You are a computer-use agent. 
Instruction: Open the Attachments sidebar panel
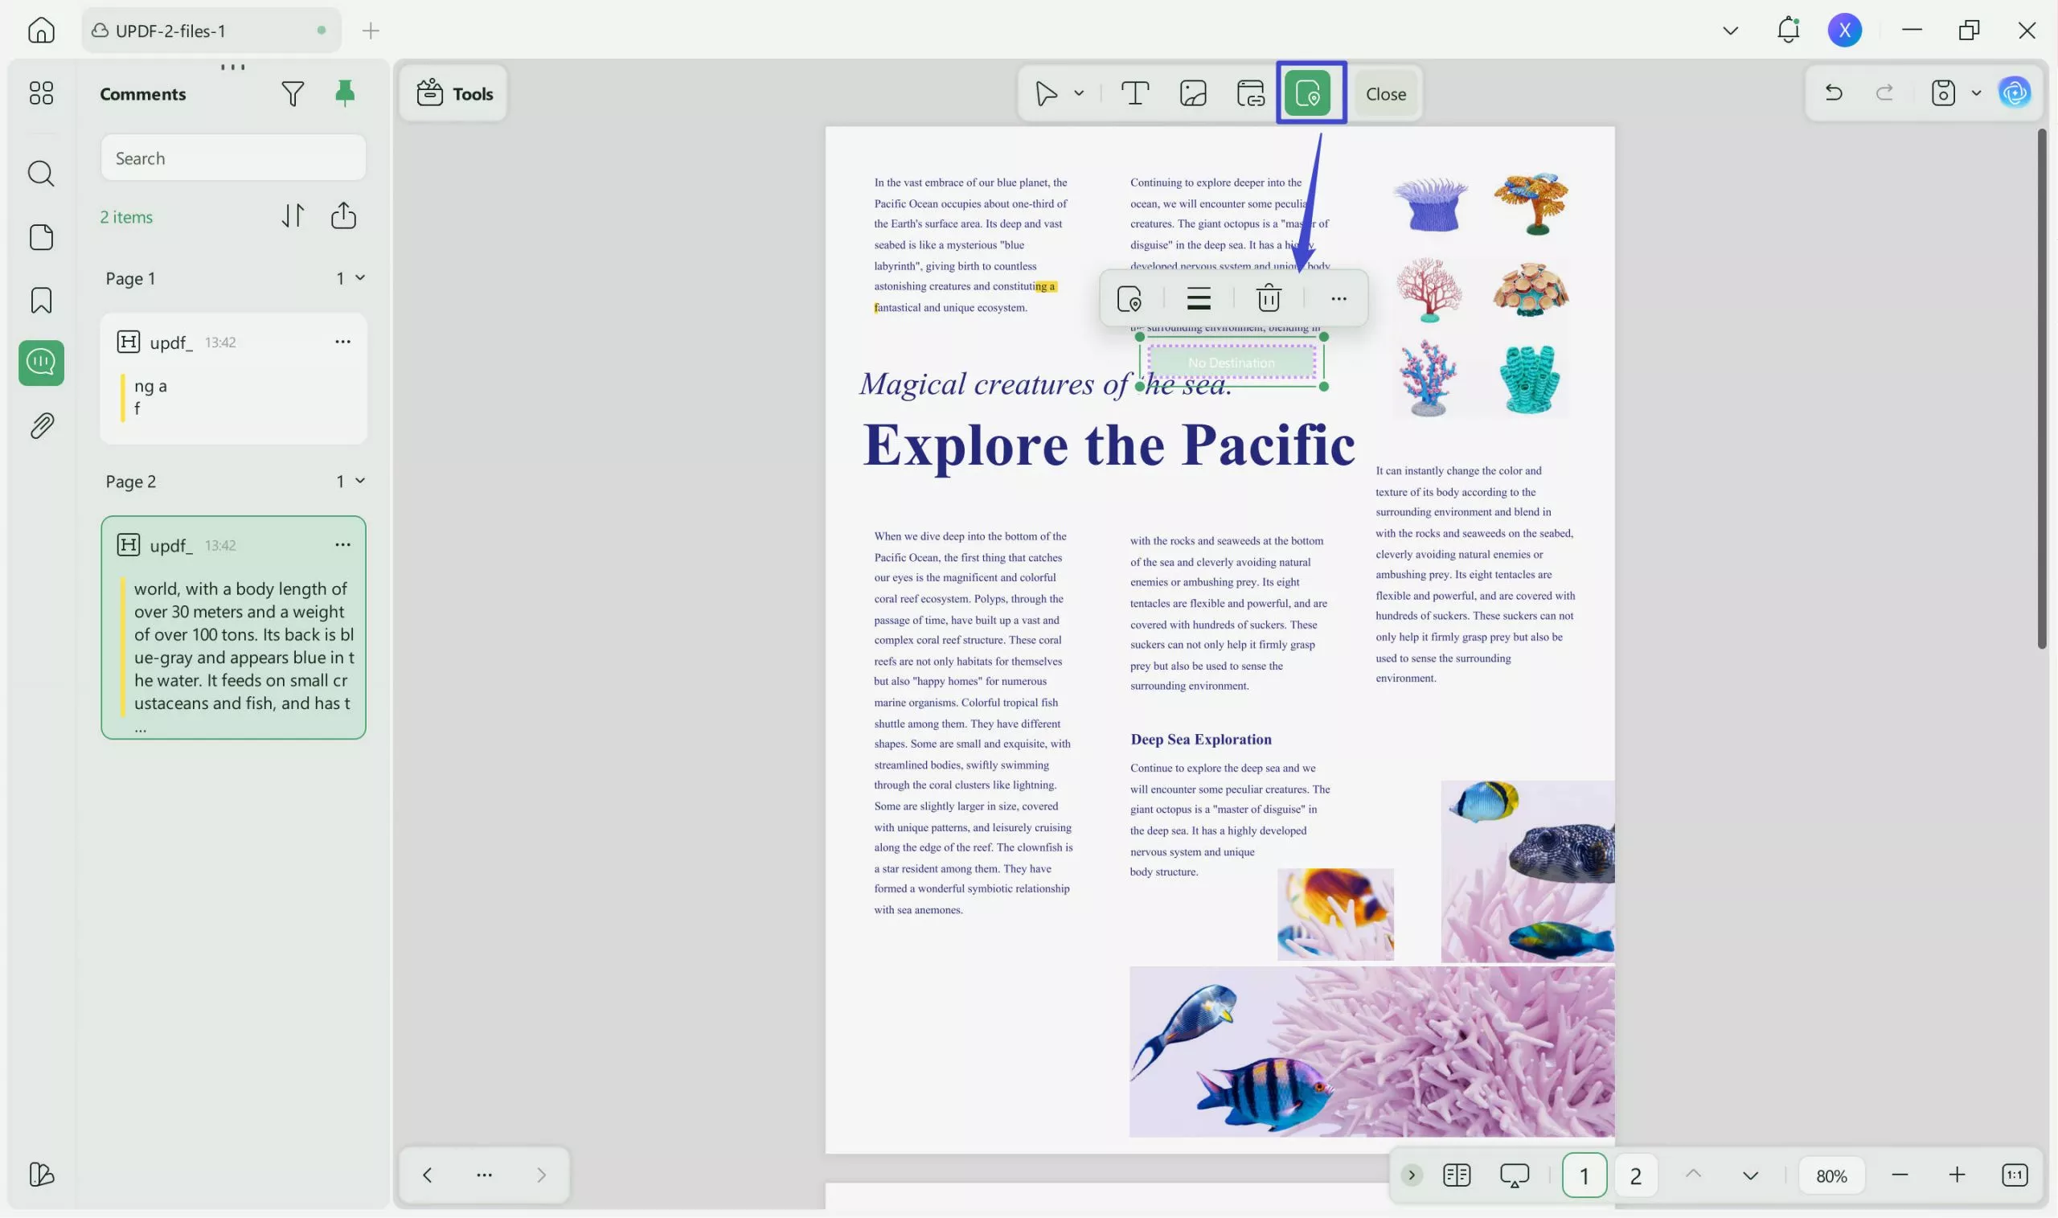click(x=41, y=426)
